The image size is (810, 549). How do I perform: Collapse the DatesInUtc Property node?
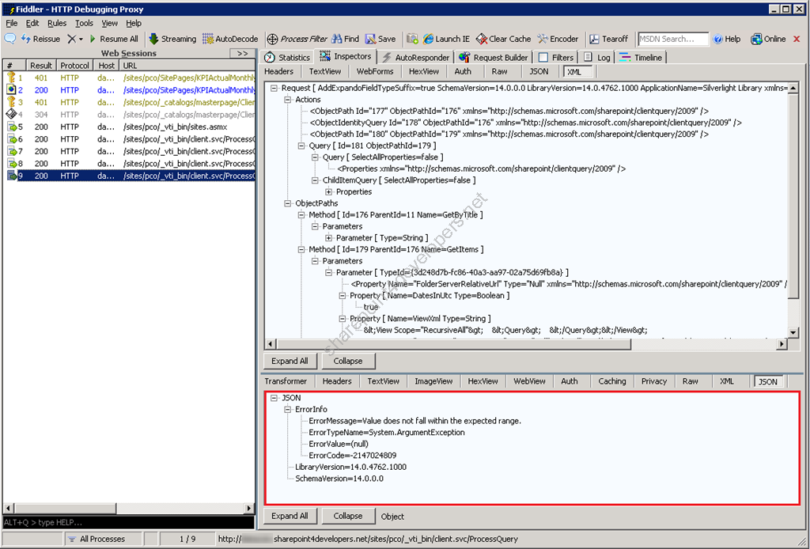coord(342,295)
